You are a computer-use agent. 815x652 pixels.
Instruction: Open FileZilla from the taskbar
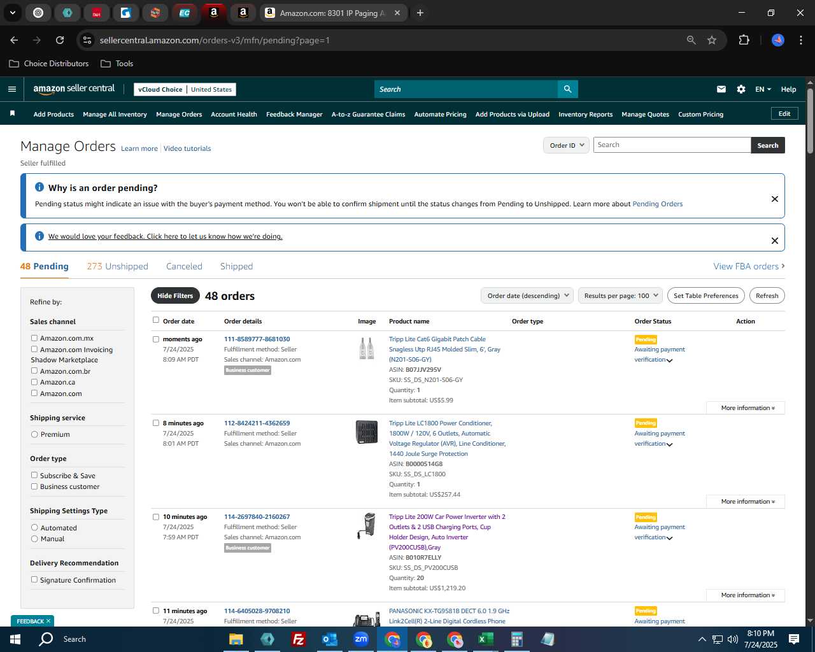point(298,639)
